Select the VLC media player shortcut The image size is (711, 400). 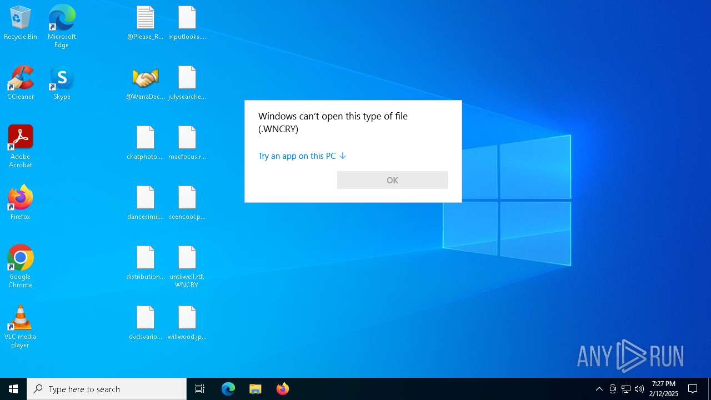[x=21, y=327]
